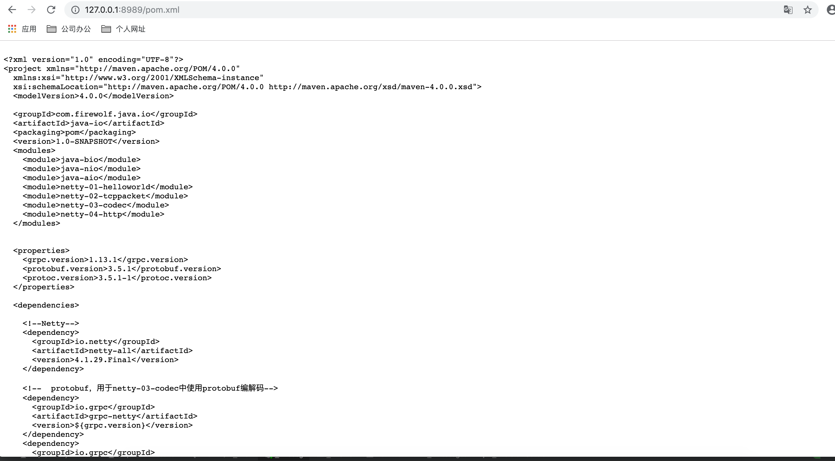Click the xml version declaration line
The image size is (835, 461).
tap(93, 60)
